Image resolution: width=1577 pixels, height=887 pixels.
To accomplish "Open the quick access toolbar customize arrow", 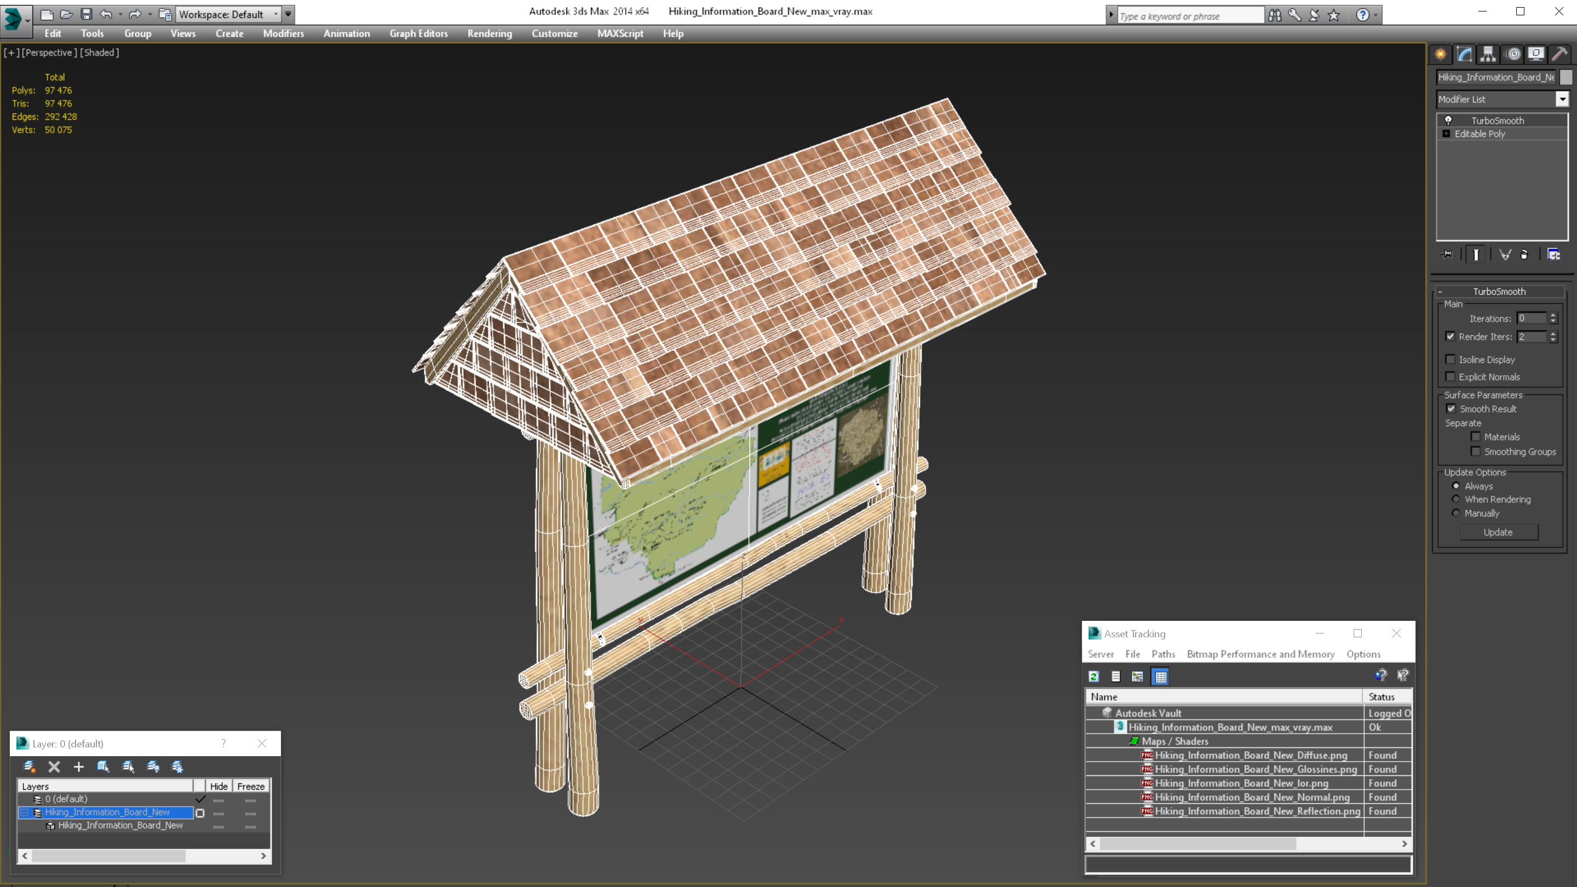I will 287,14.
